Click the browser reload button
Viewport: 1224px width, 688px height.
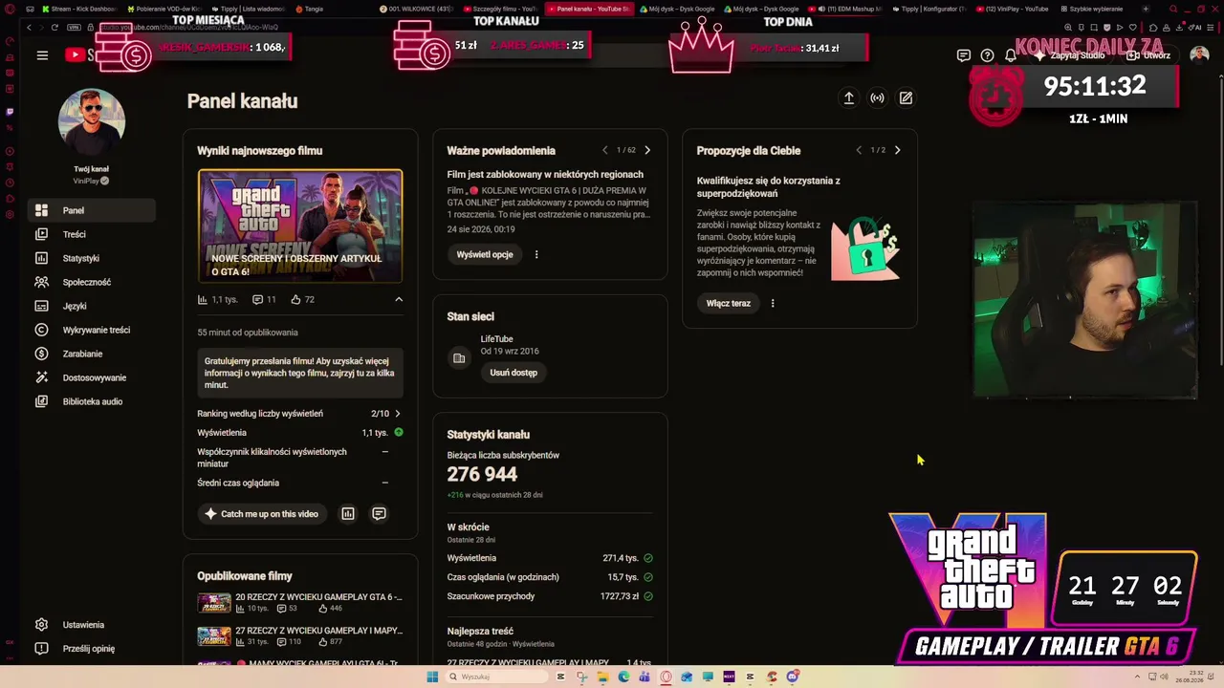(55, 27)
